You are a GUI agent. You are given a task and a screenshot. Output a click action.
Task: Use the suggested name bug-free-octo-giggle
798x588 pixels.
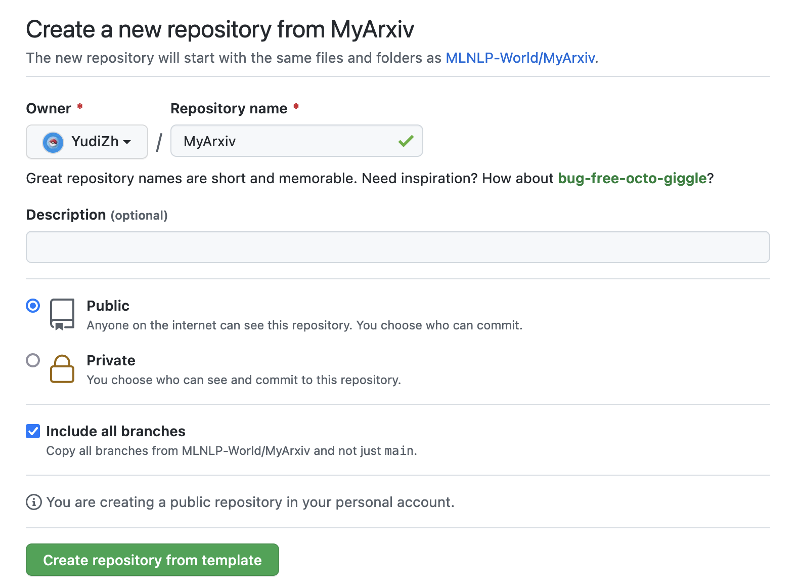[x=632, y=178]
